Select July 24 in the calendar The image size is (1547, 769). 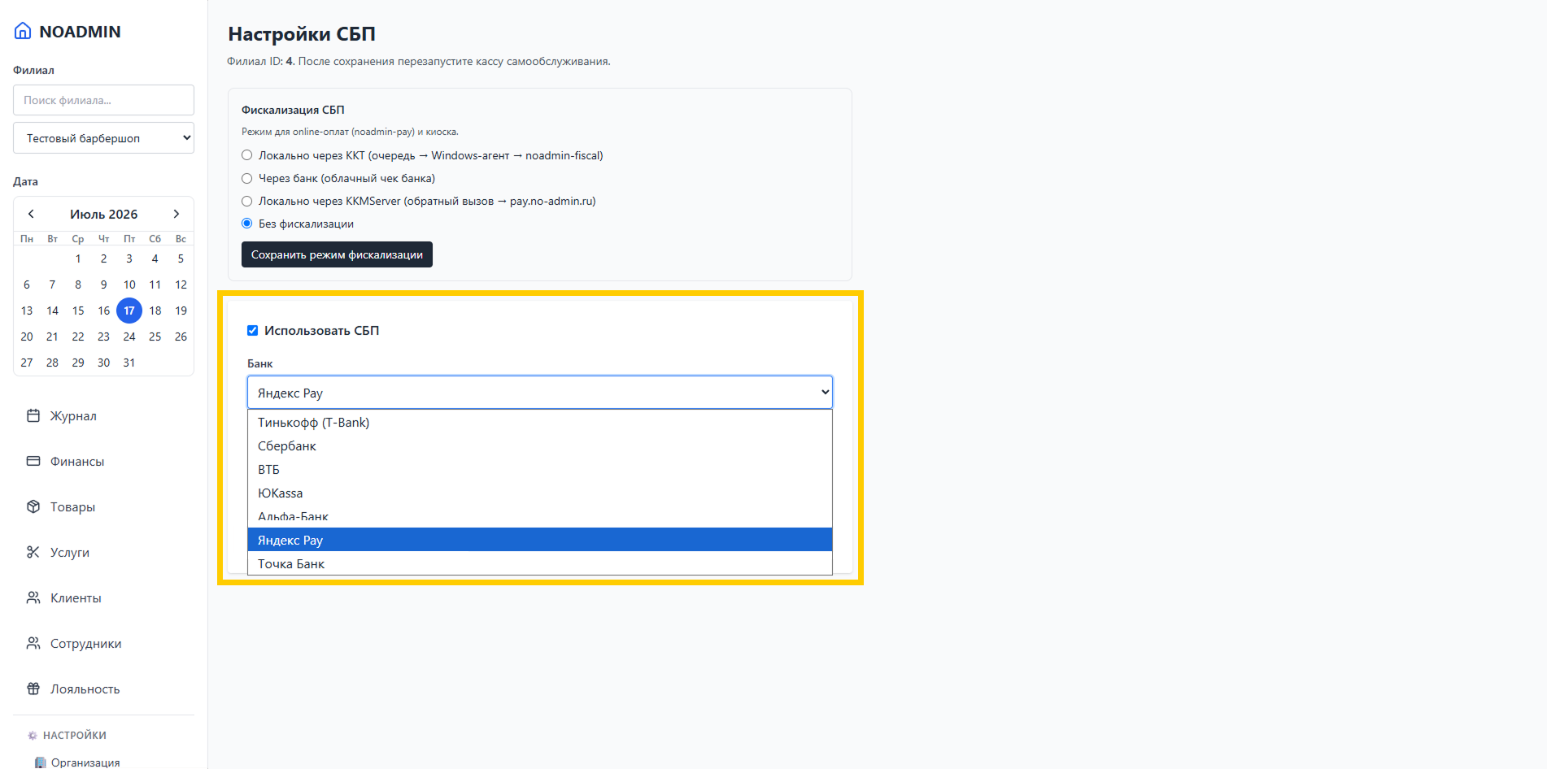129,337
